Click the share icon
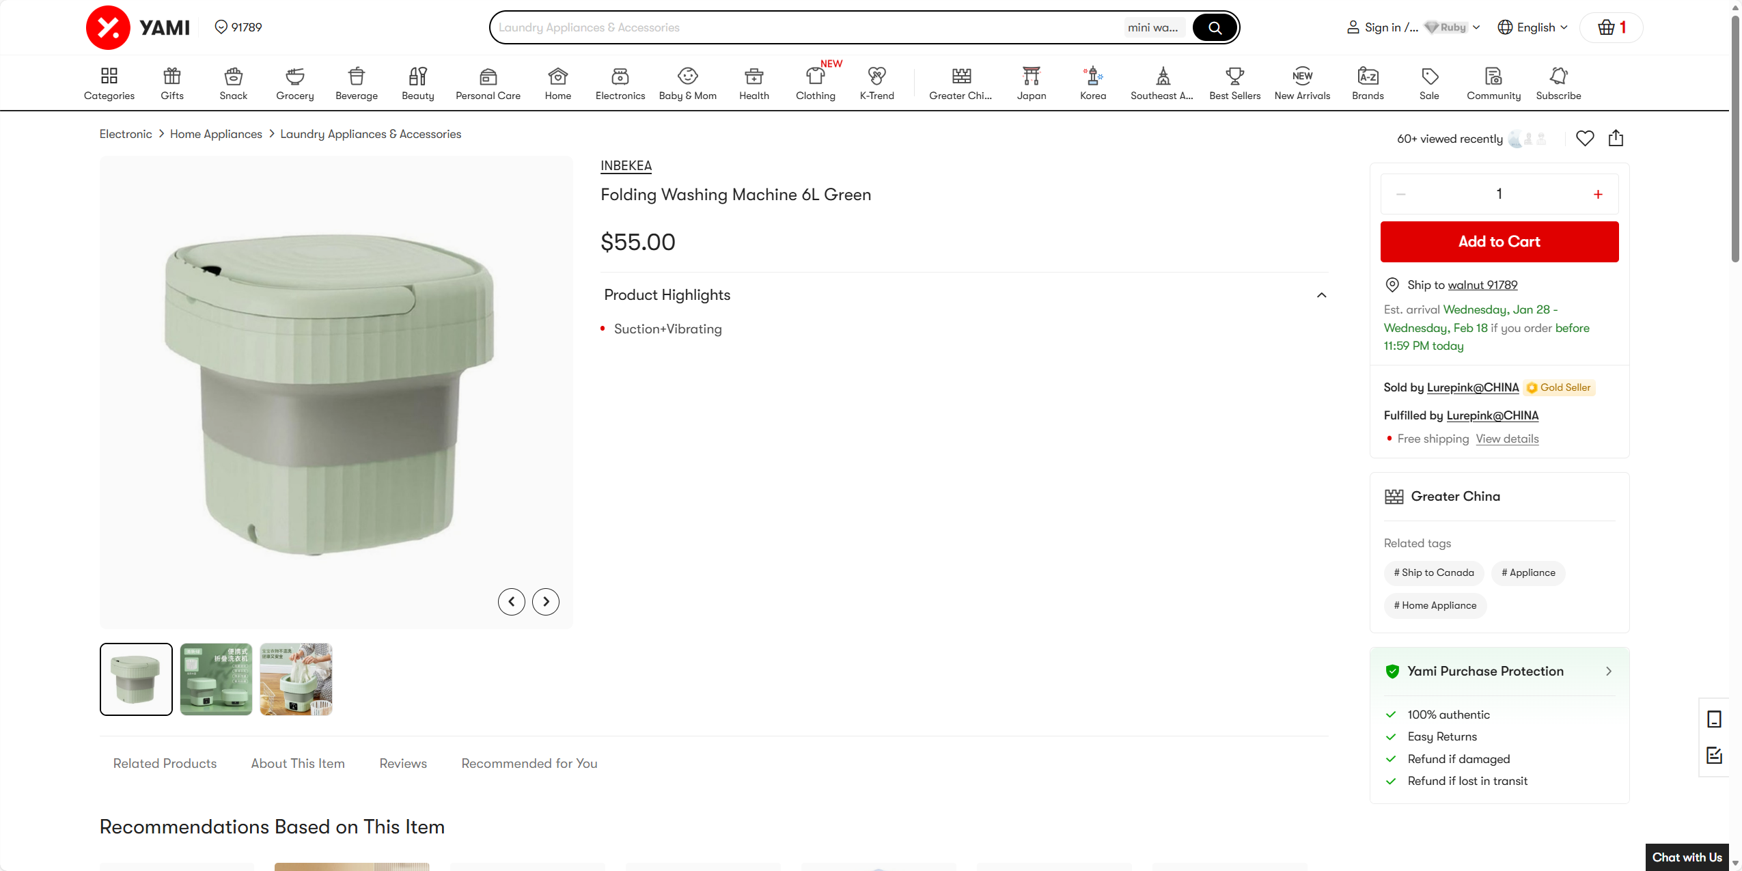 coord(1615,138)
